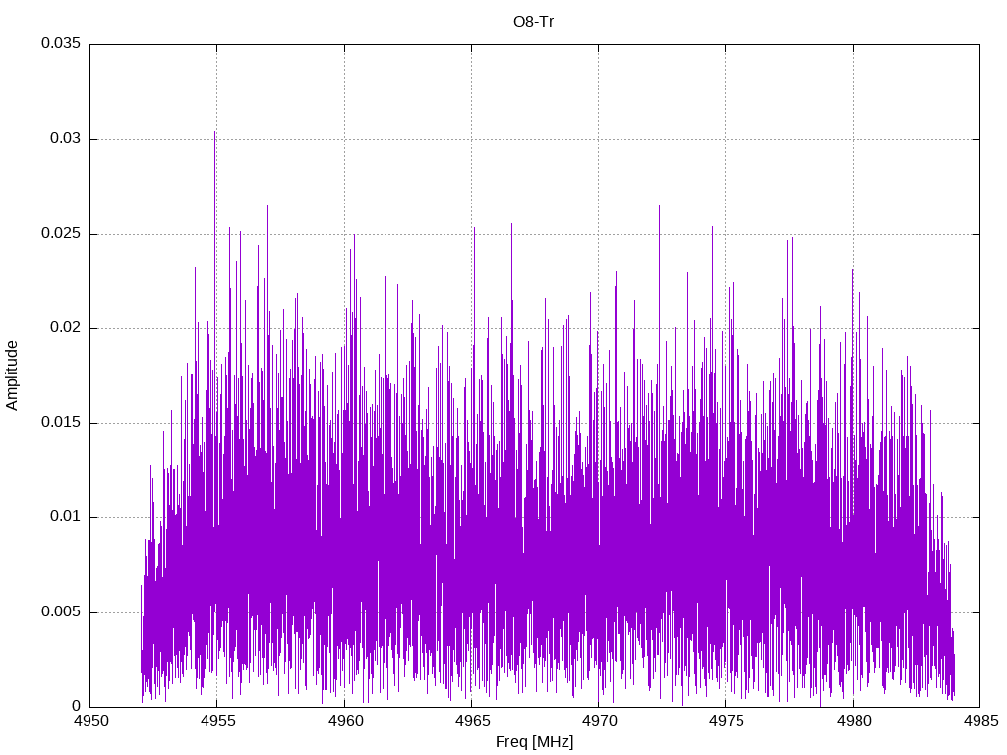1007x755 pixels.
Task: Click y-axis tick label 0.03
Action: pyautogui.click(x=66, y=138)
